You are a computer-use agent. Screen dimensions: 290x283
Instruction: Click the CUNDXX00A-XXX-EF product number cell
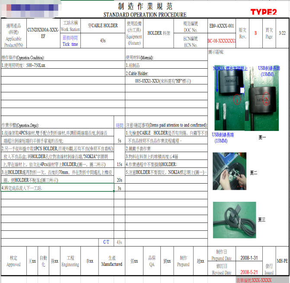pyautogui.click(x=43, y=33)
